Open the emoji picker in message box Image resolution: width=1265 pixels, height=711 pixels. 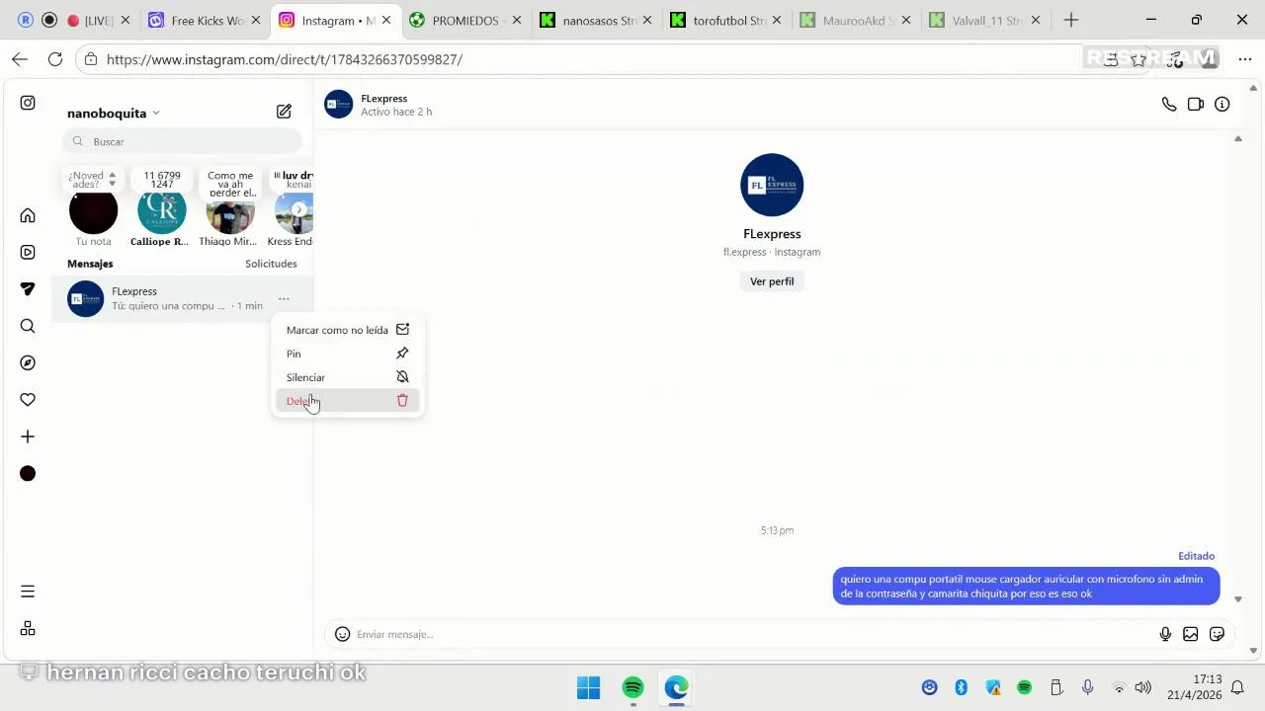point(342,634)
